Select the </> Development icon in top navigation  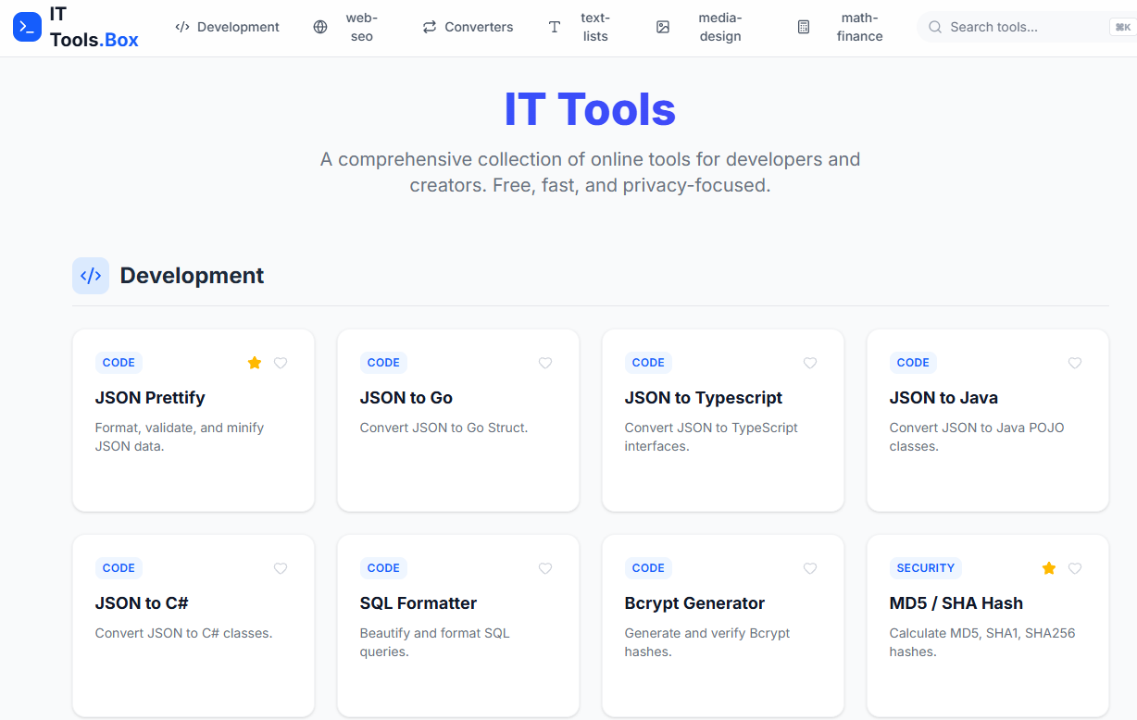[x=181, y=27]
